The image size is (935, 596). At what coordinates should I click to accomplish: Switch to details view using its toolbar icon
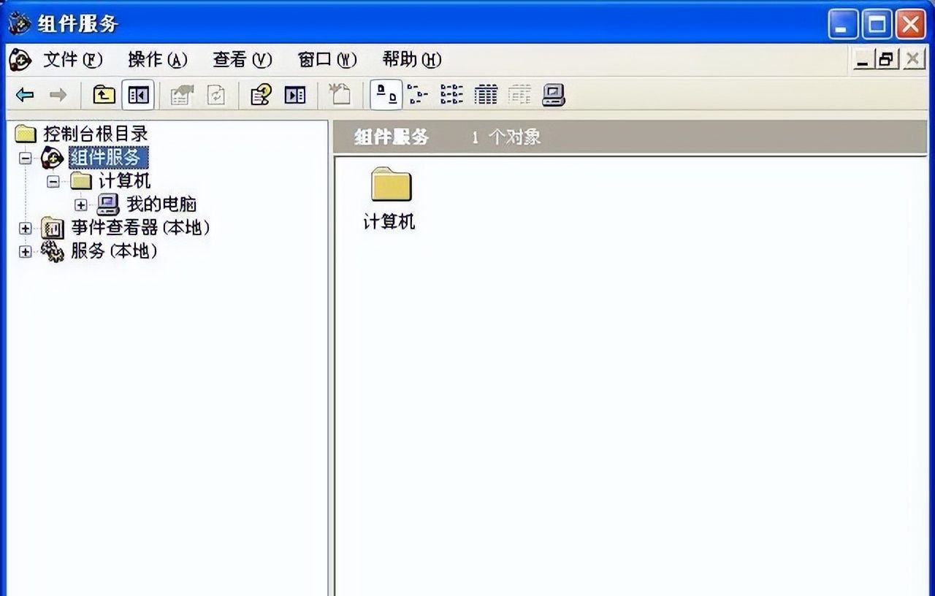tap(486, 94)
